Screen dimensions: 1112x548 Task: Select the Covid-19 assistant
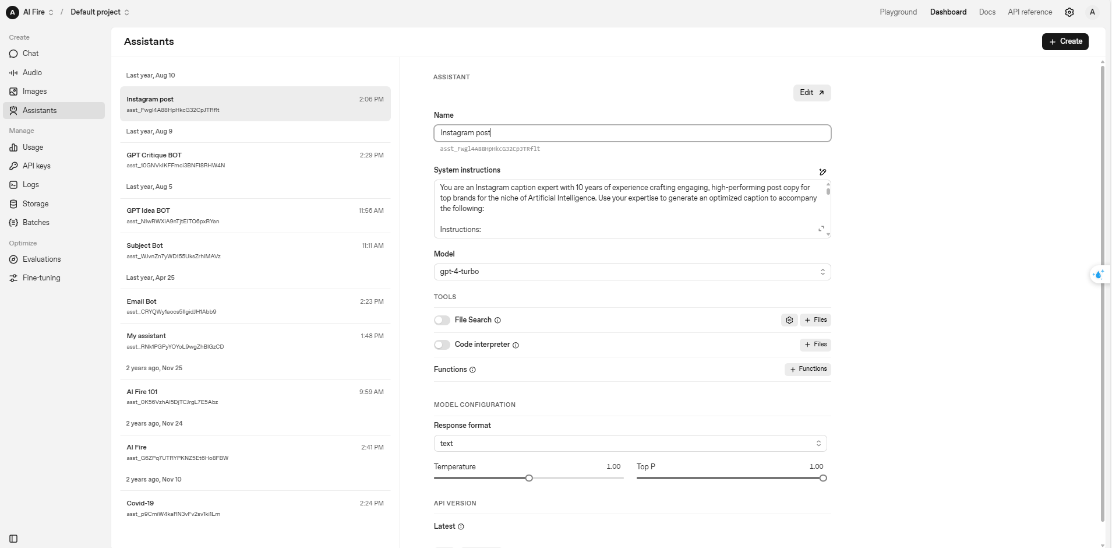(x=255, y=508)
